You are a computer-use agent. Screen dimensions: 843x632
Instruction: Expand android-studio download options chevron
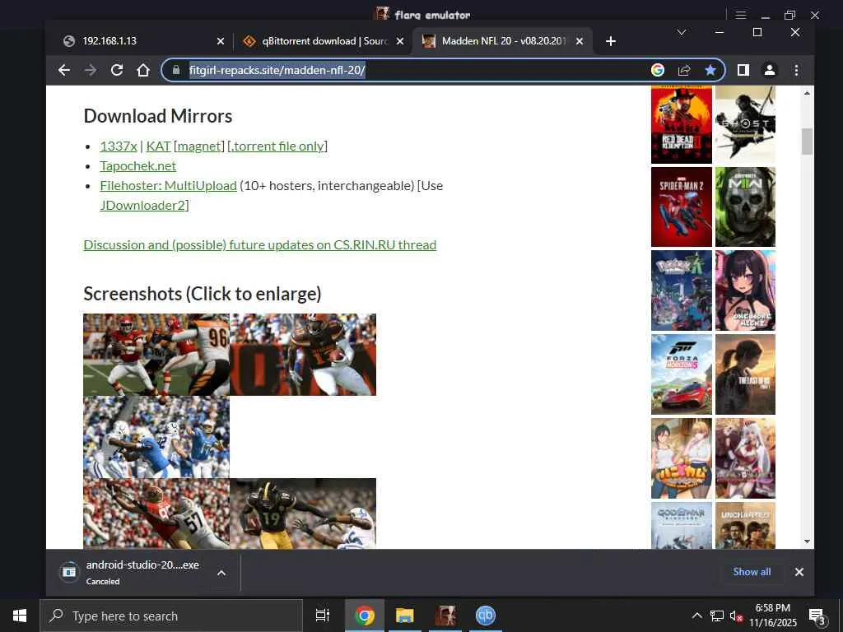221,573
